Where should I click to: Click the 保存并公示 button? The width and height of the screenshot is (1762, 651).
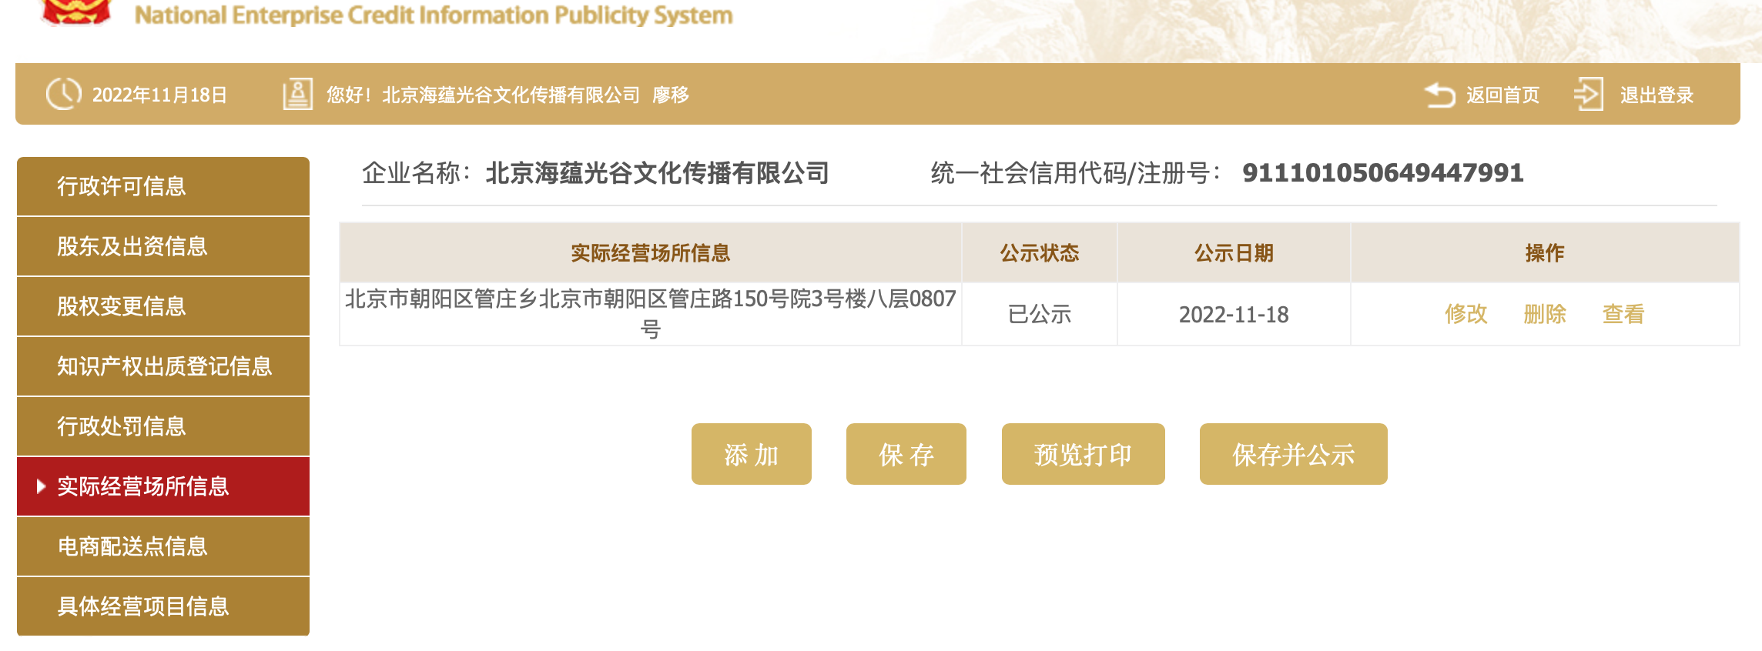[x=1294, y=454]
